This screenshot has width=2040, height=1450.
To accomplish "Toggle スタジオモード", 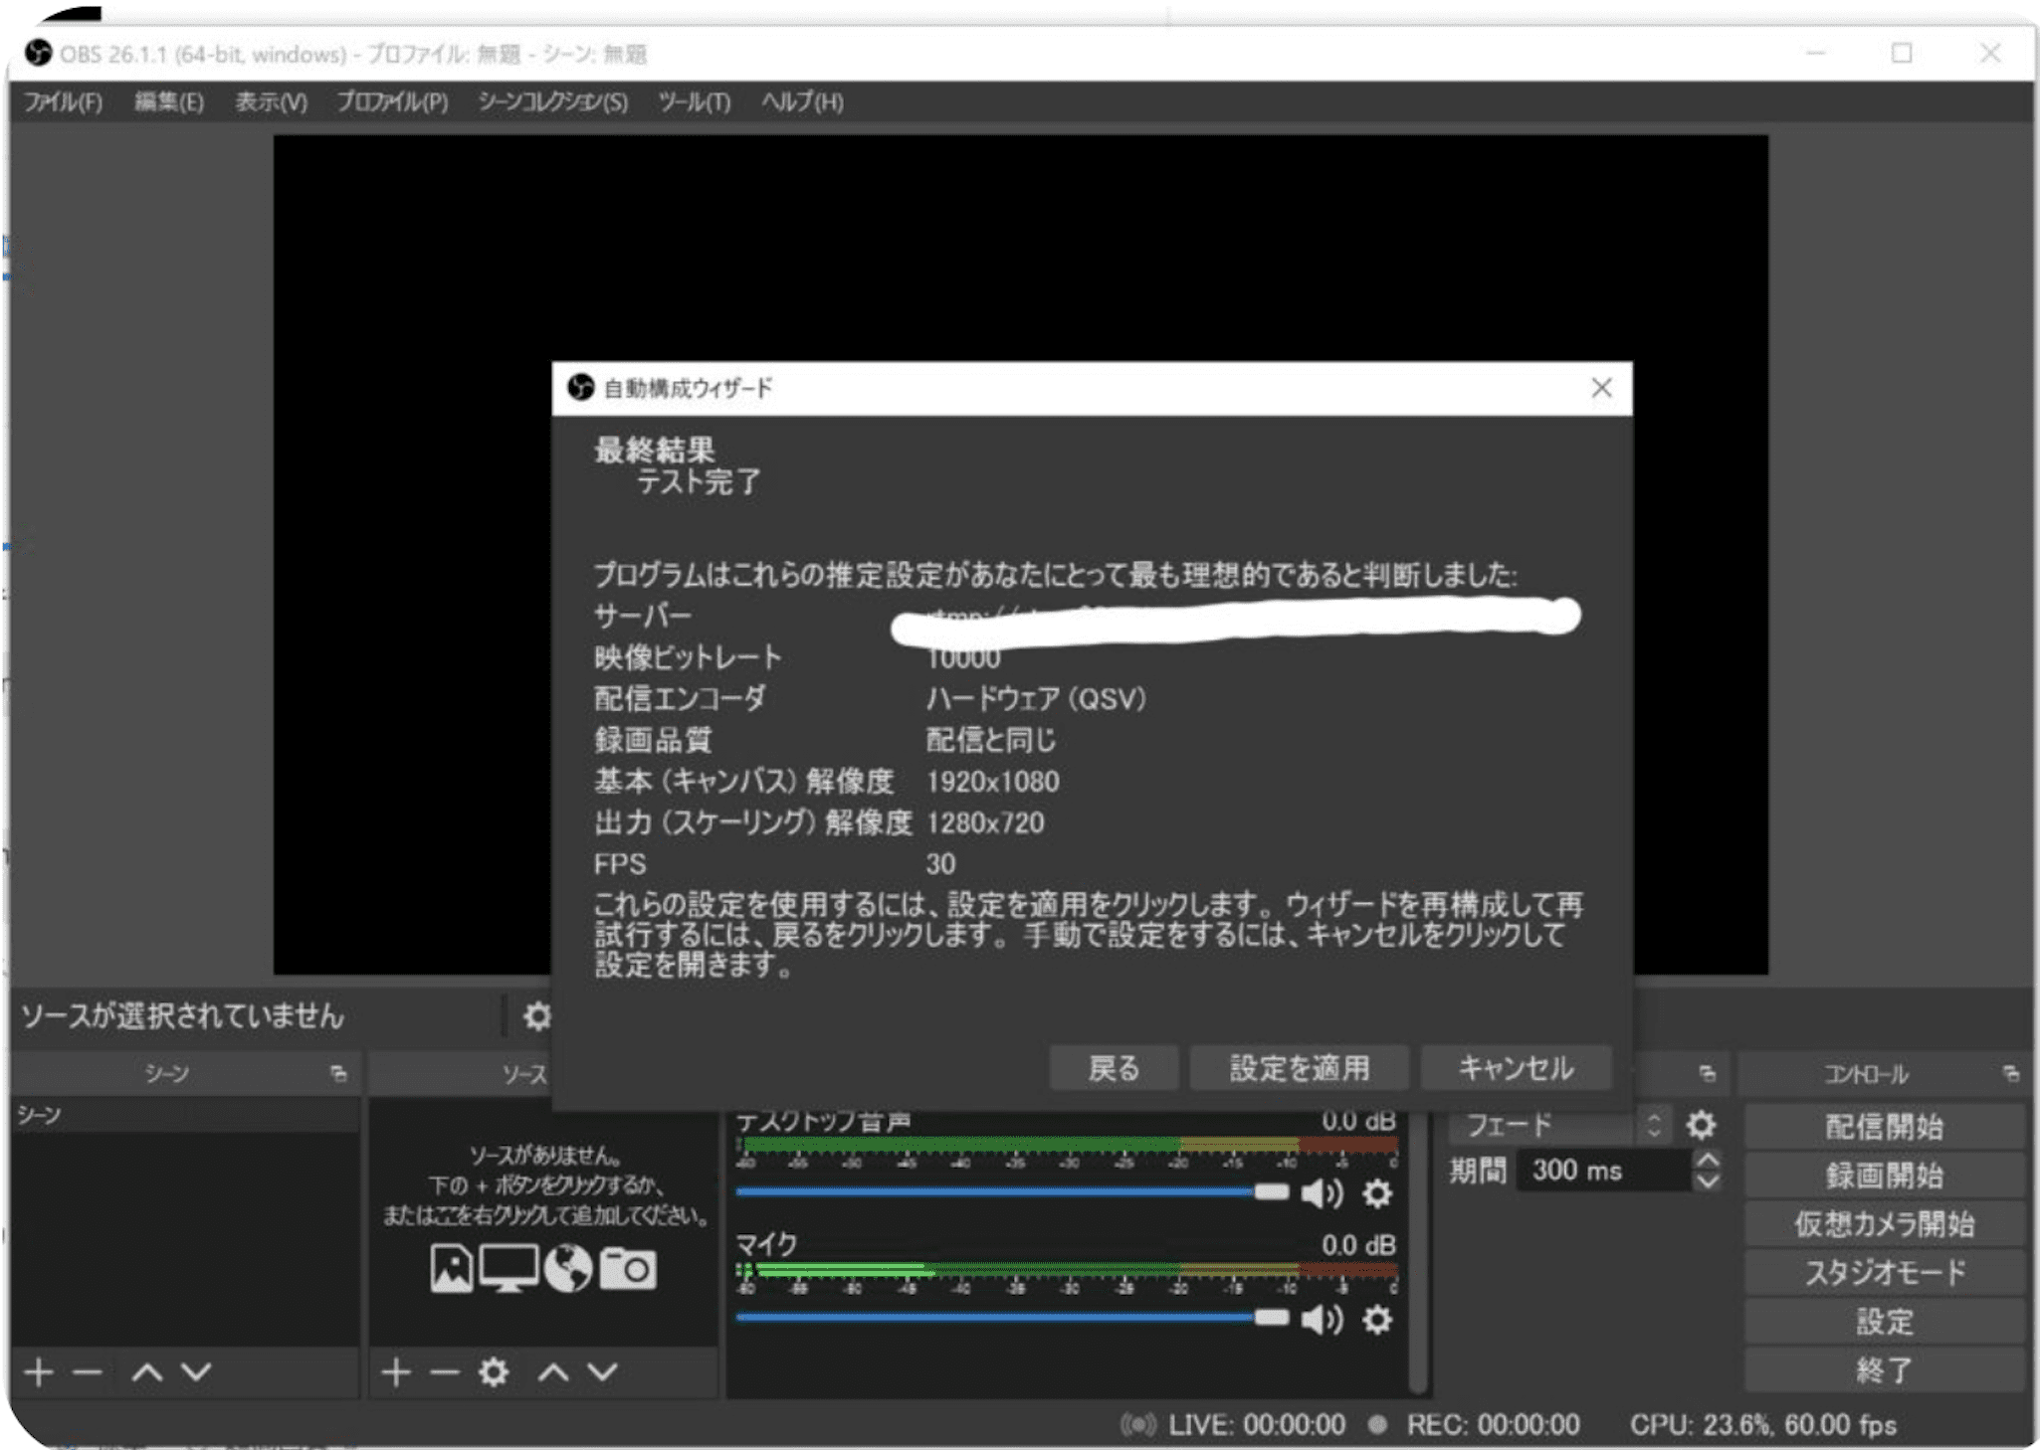I will click(x=1884, y=1273).
